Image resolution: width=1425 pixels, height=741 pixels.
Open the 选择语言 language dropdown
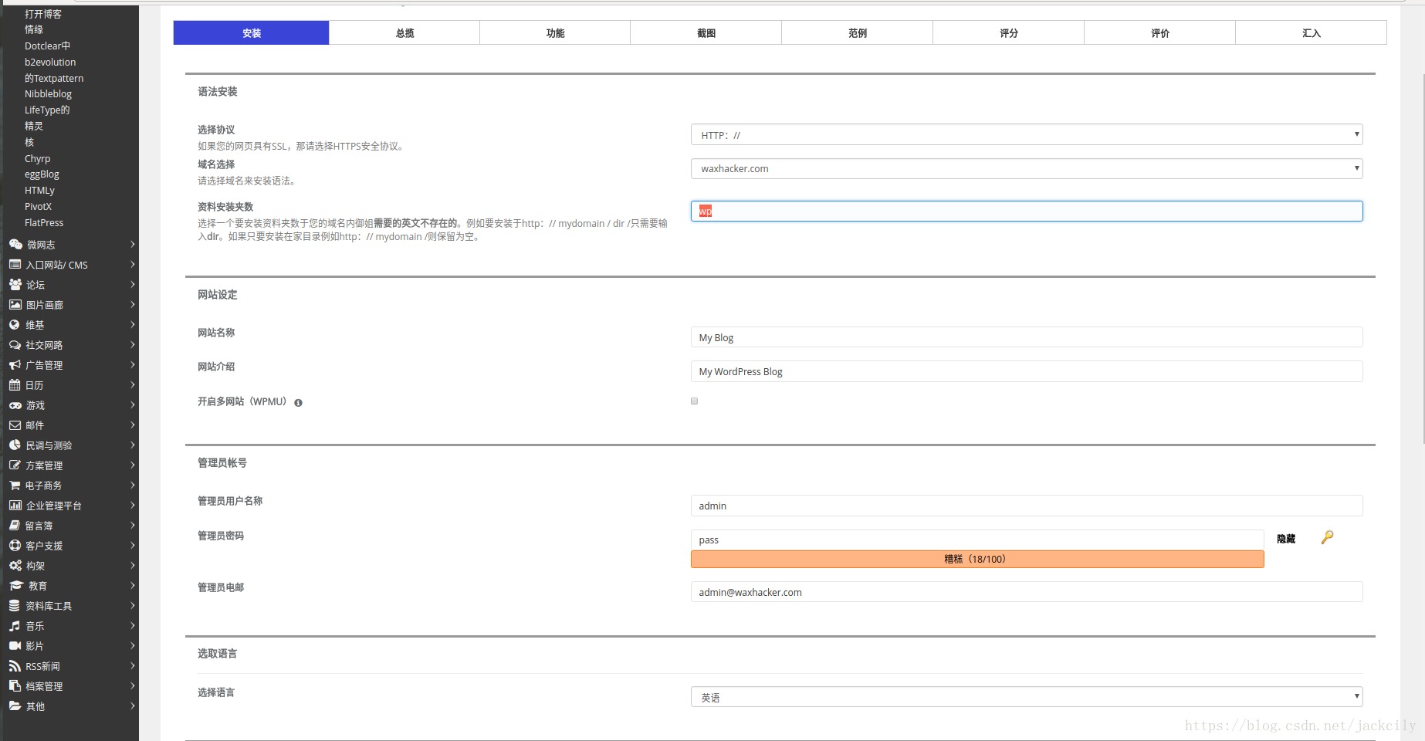1027,697
